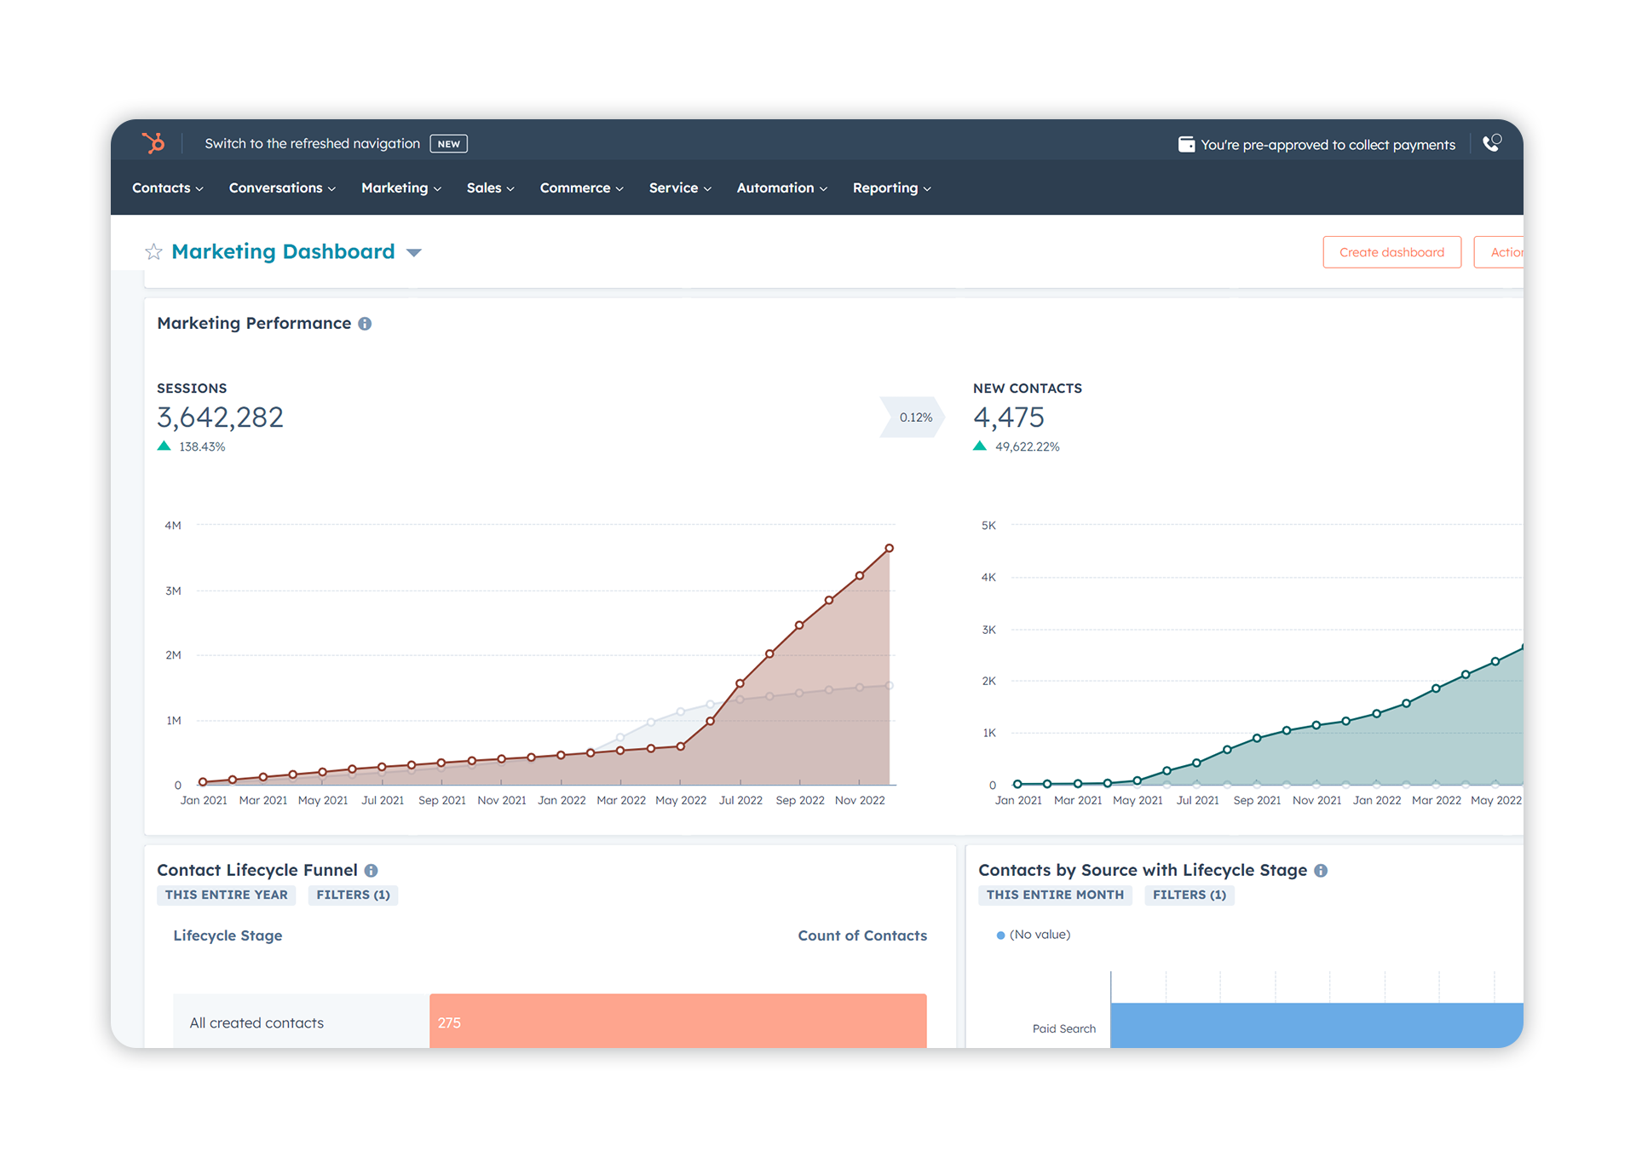Toggle the (No value) legend entry
Screen dimensions: 1636x1169
click(x=1033, y=934)
